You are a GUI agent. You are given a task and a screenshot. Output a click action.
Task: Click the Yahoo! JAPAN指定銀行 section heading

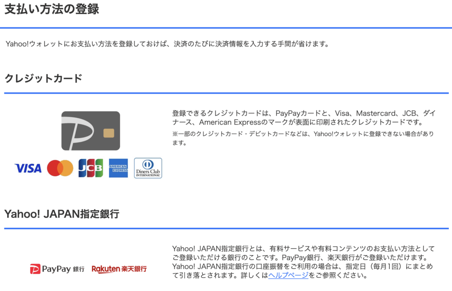pos(62,214)
